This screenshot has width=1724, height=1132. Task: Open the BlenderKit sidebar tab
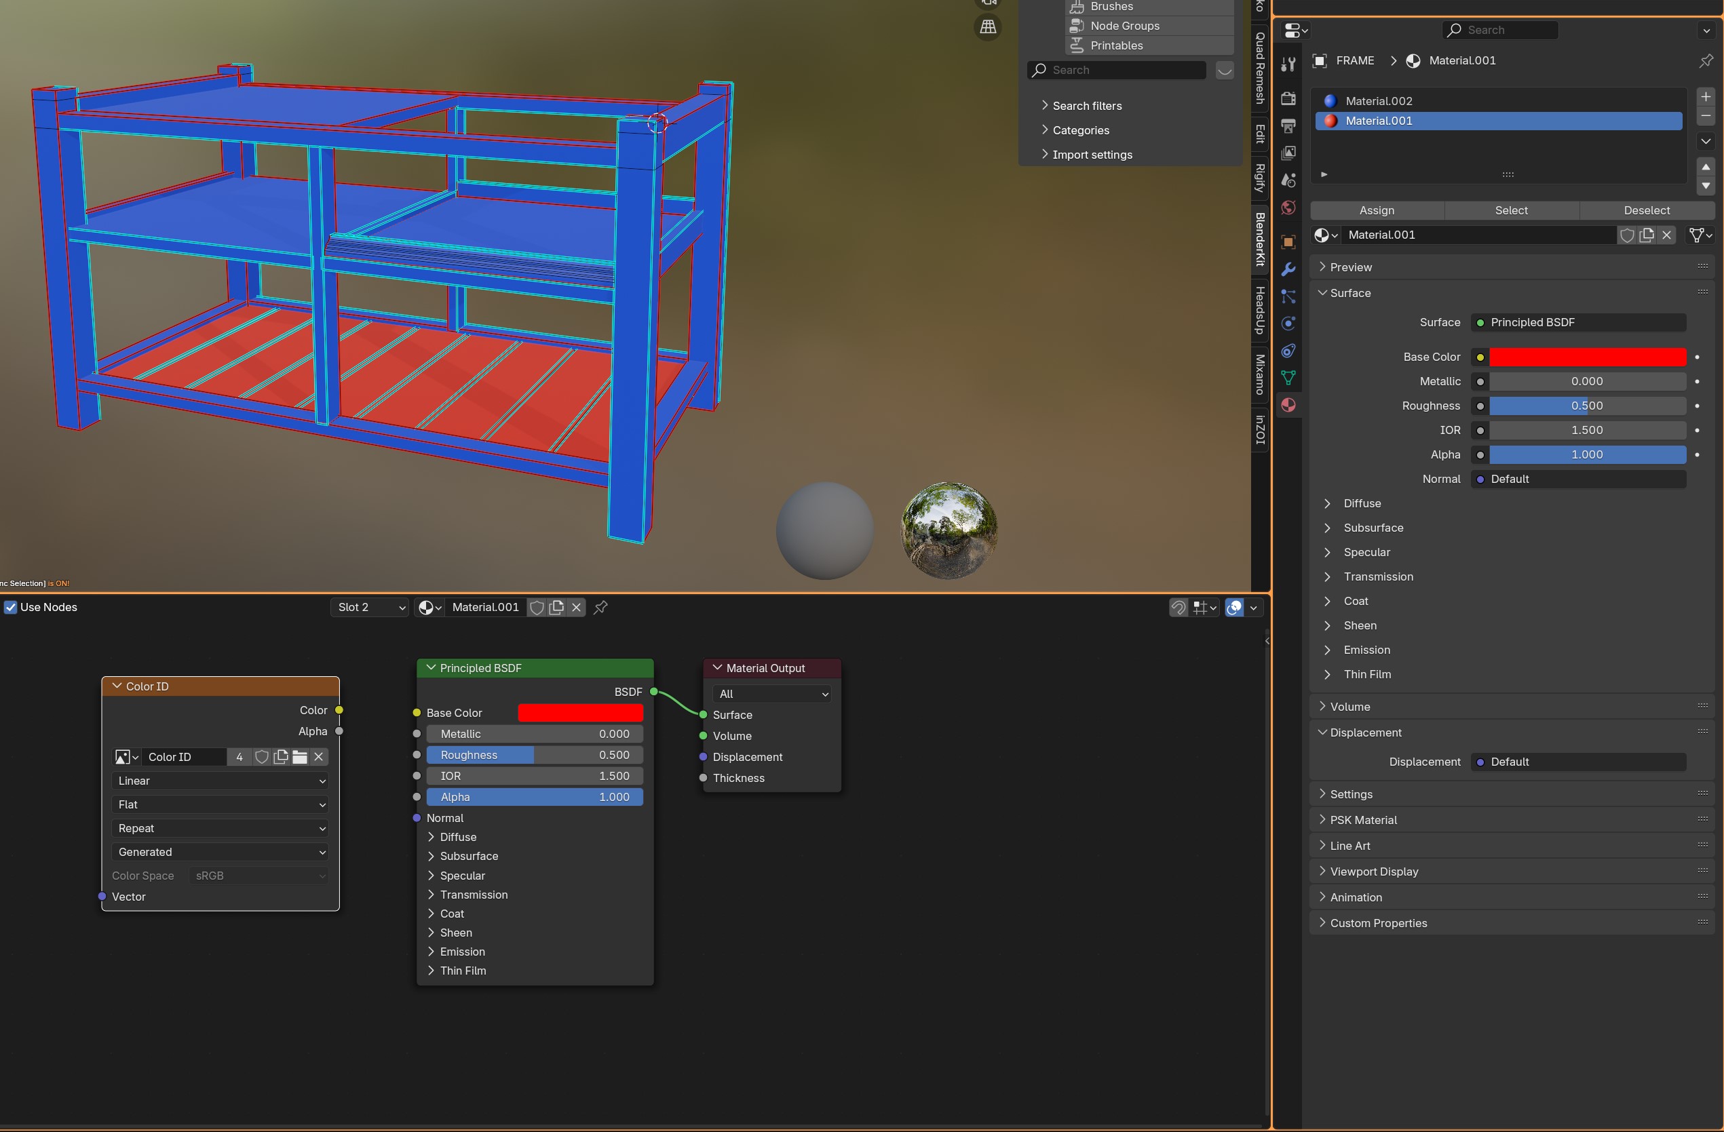pyautogui.click(x=1261, y=239)
